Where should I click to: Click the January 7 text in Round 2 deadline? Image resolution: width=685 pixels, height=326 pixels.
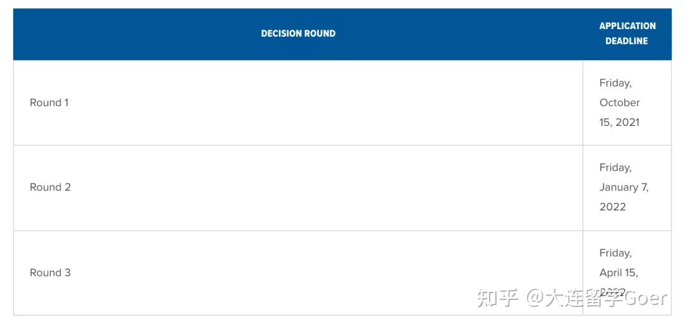pos(624,187)
